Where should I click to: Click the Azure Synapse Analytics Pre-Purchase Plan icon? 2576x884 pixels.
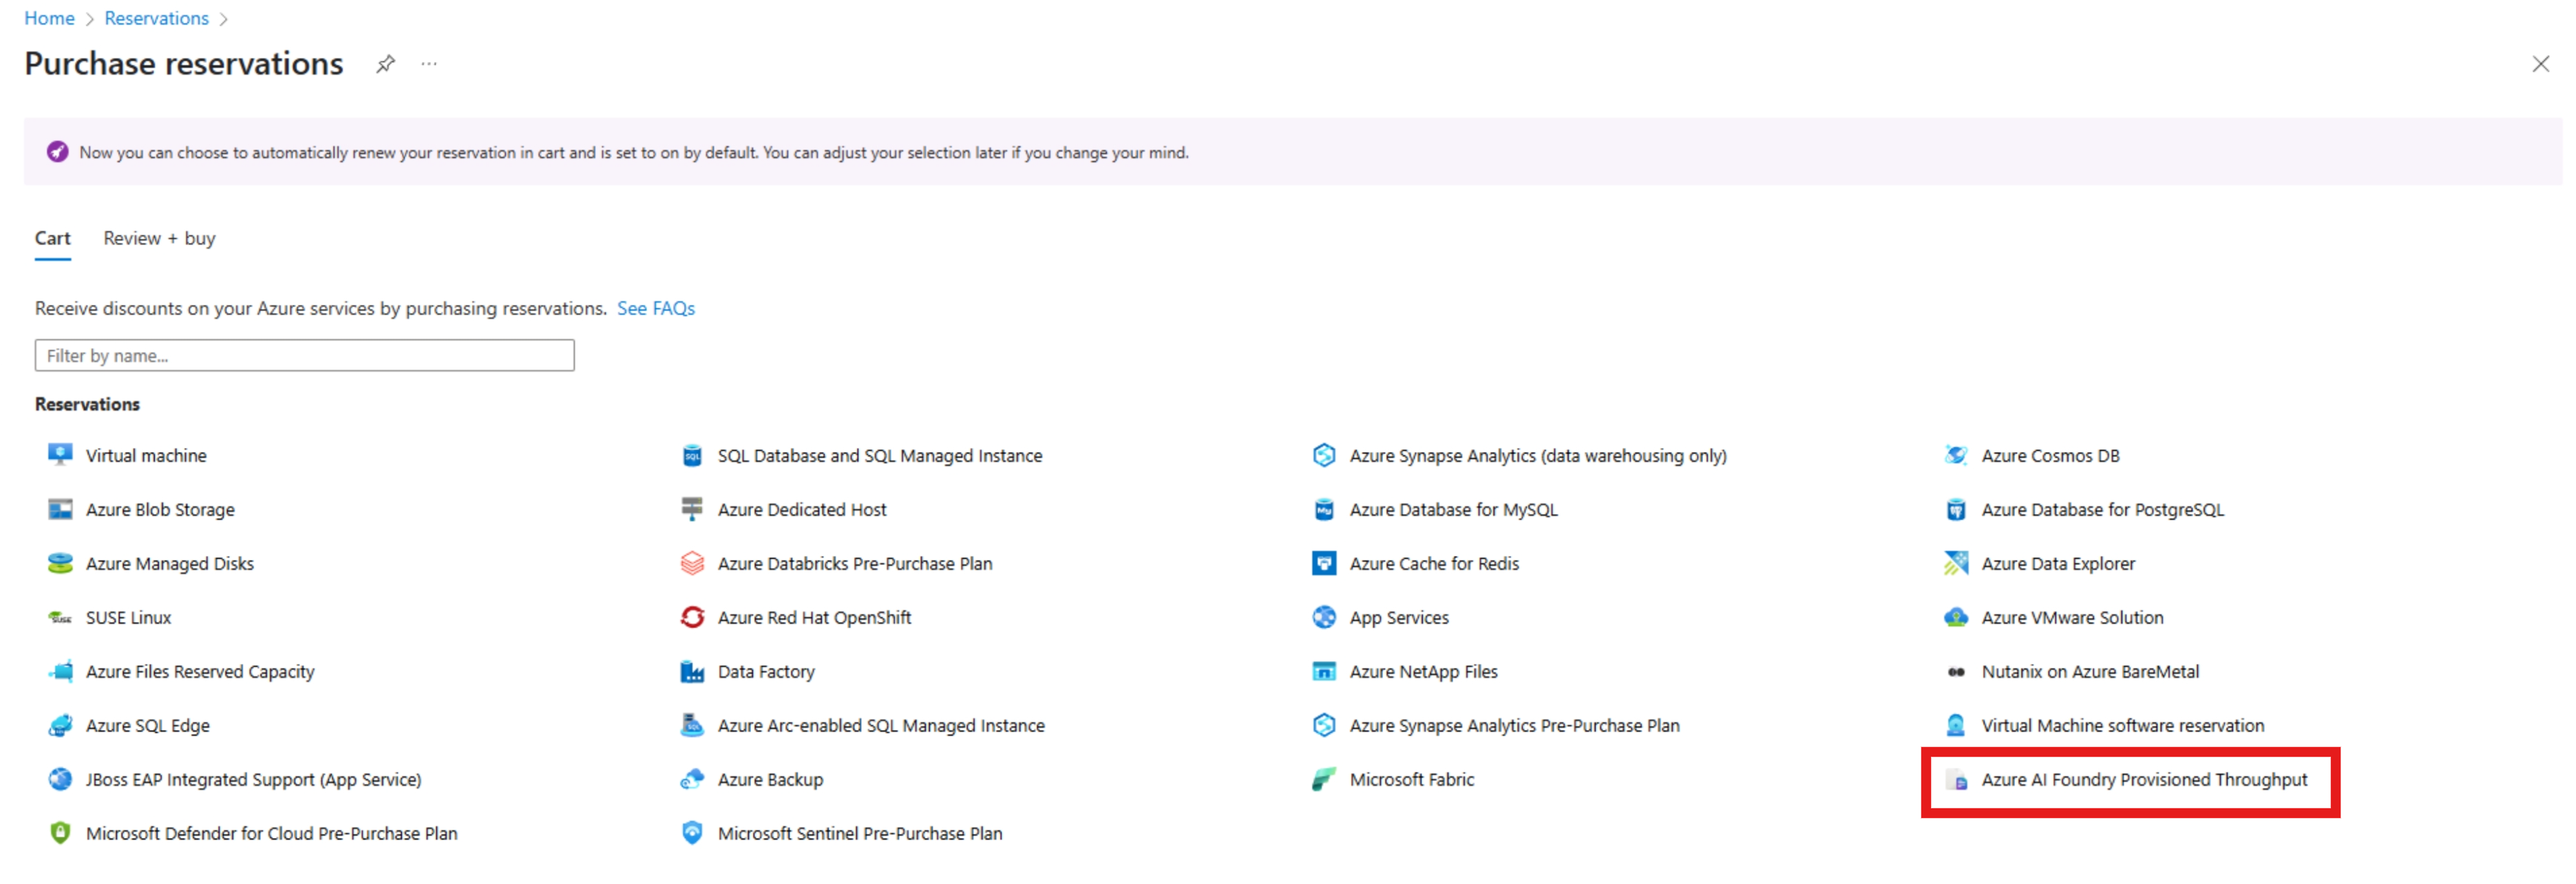[1324, 725]
